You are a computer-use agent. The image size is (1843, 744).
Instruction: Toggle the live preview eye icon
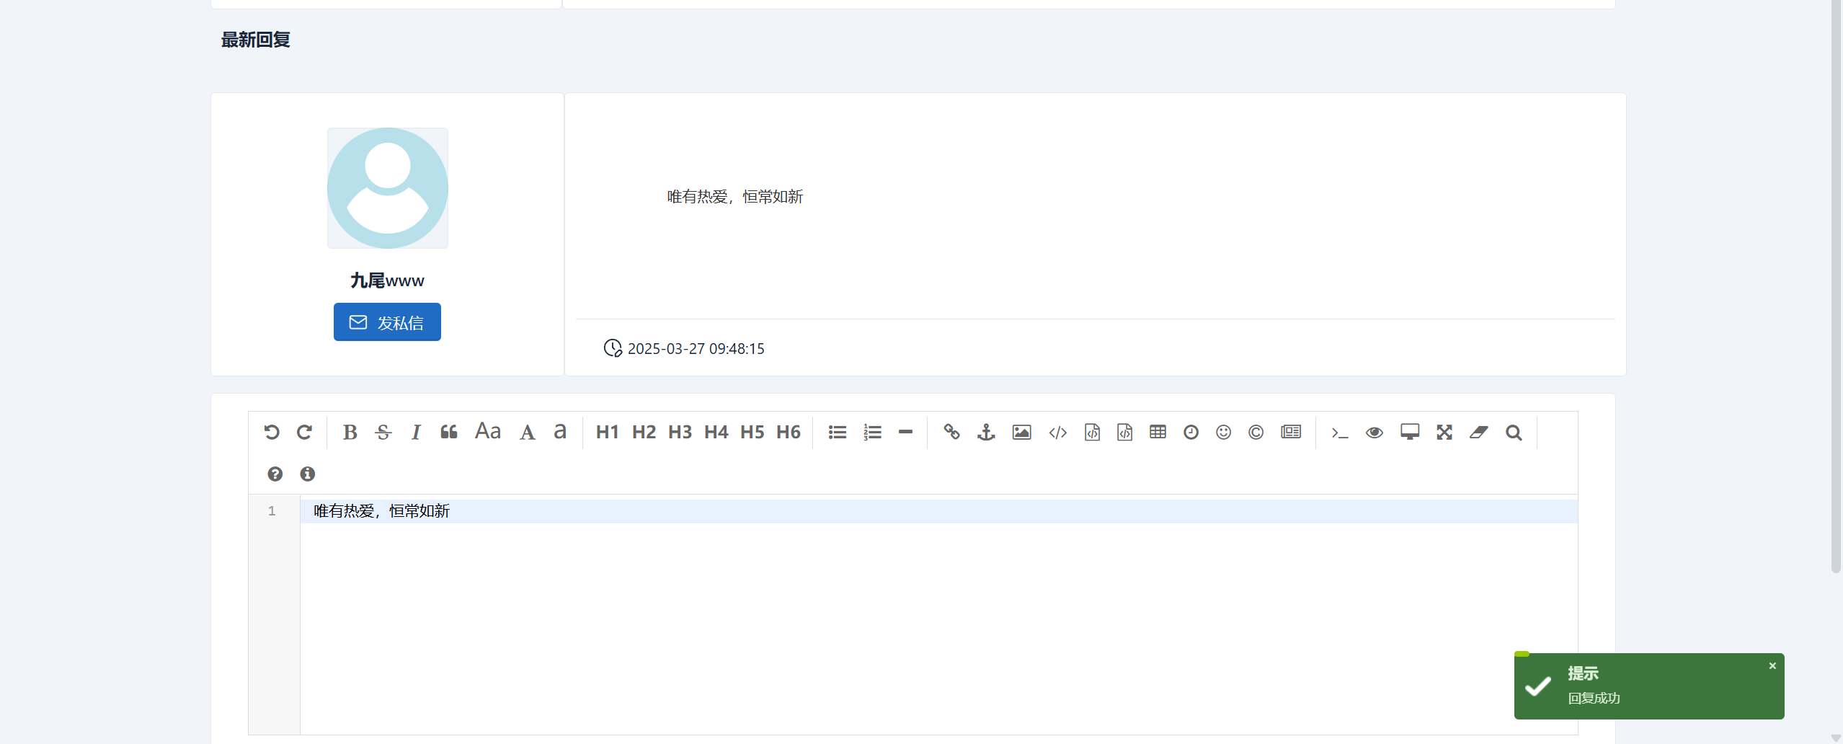coord(1375,432)
